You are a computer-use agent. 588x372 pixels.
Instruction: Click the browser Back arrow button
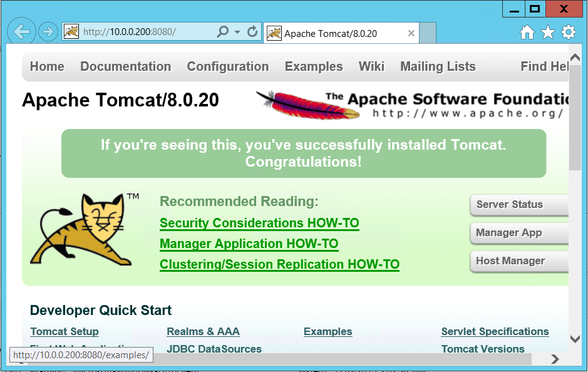pos(21,32)
